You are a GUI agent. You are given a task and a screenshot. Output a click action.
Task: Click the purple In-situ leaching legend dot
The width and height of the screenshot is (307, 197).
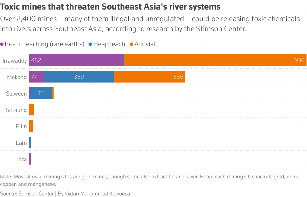point(2,44)
